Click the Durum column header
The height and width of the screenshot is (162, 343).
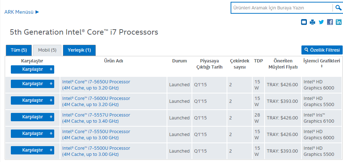179,61
